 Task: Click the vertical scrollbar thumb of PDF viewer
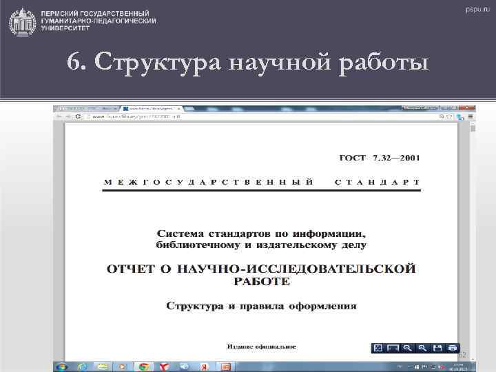tap(473, 128)
